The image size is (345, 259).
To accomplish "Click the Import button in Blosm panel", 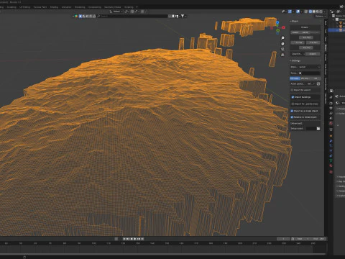I will 313,54.
